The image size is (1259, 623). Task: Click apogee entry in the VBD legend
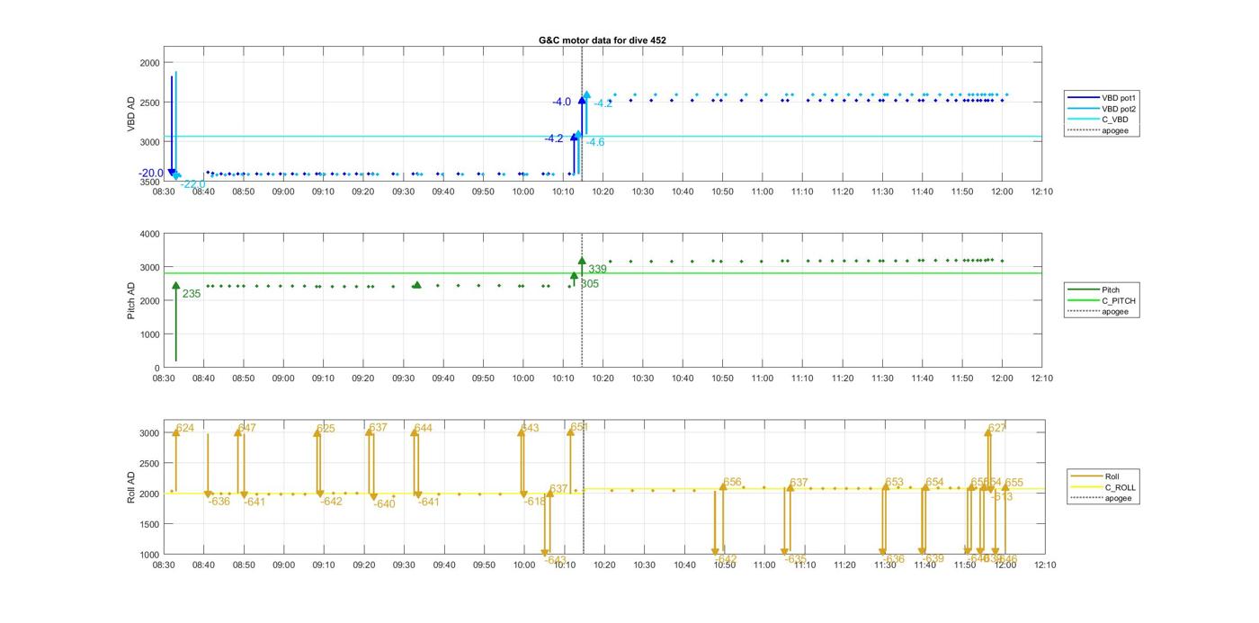click(x=1099, y=130)
